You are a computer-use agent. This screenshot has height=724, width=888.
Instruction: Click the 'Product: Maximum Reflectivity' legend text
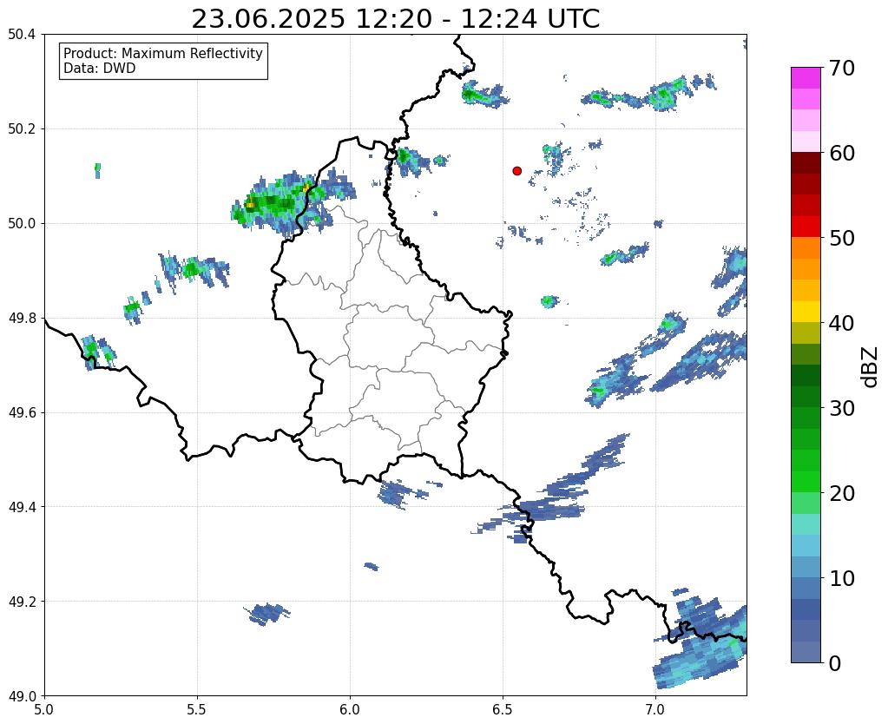pos(163,53)
